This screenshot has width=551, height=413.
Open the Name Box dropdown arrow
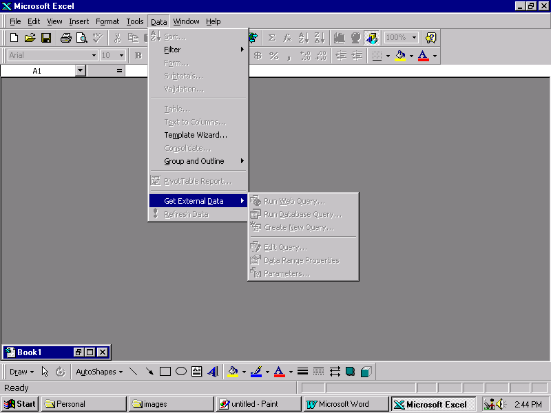point(81,71)
